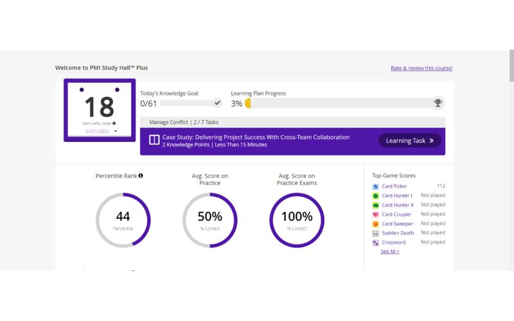The image size is (514, 321).
Task: Click the 04/01/2023 exam date
Action: (x=98, y=131)
